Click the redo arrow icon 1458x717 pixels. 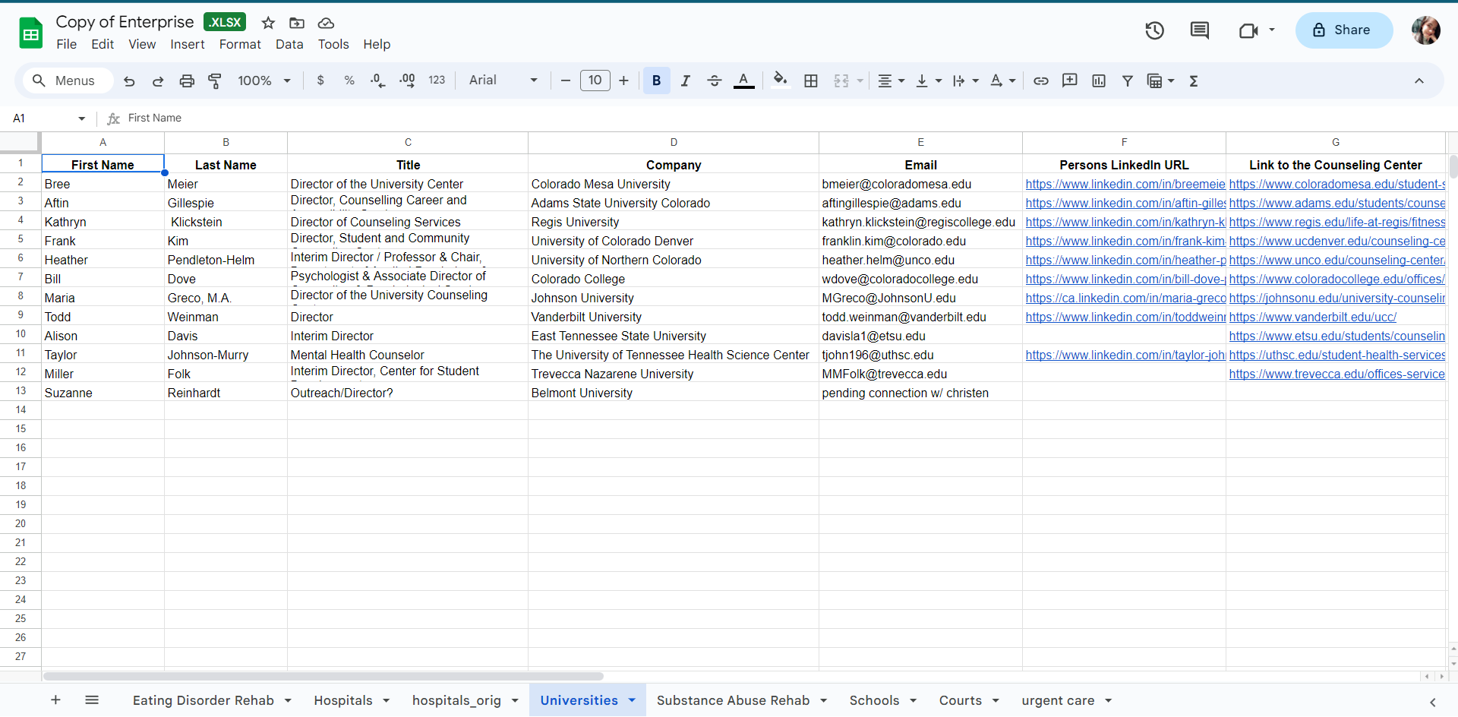point(158,81)
